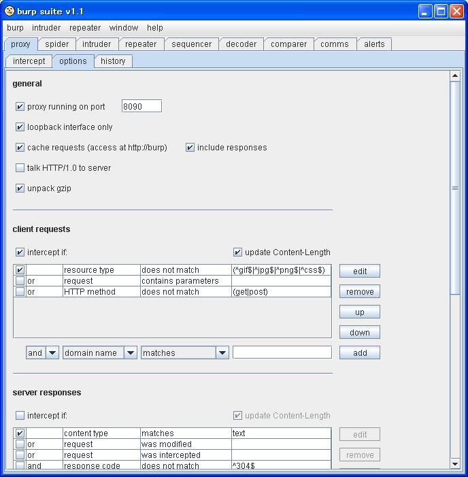Select the (^gif$|^jpg$|^png$|^css$) cell

coord(282,270)
